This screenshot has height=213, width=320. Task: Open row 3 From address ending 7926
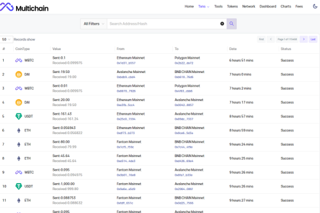pyautogui.click(x=126, y=91)
